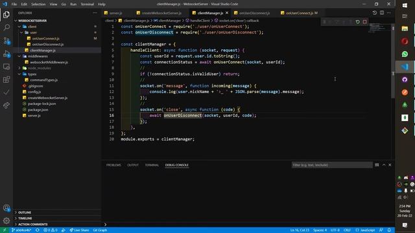This screenshot has height=233, width=415.
Task: Click the remote window indicator in status bar
Action: point(5,230)
